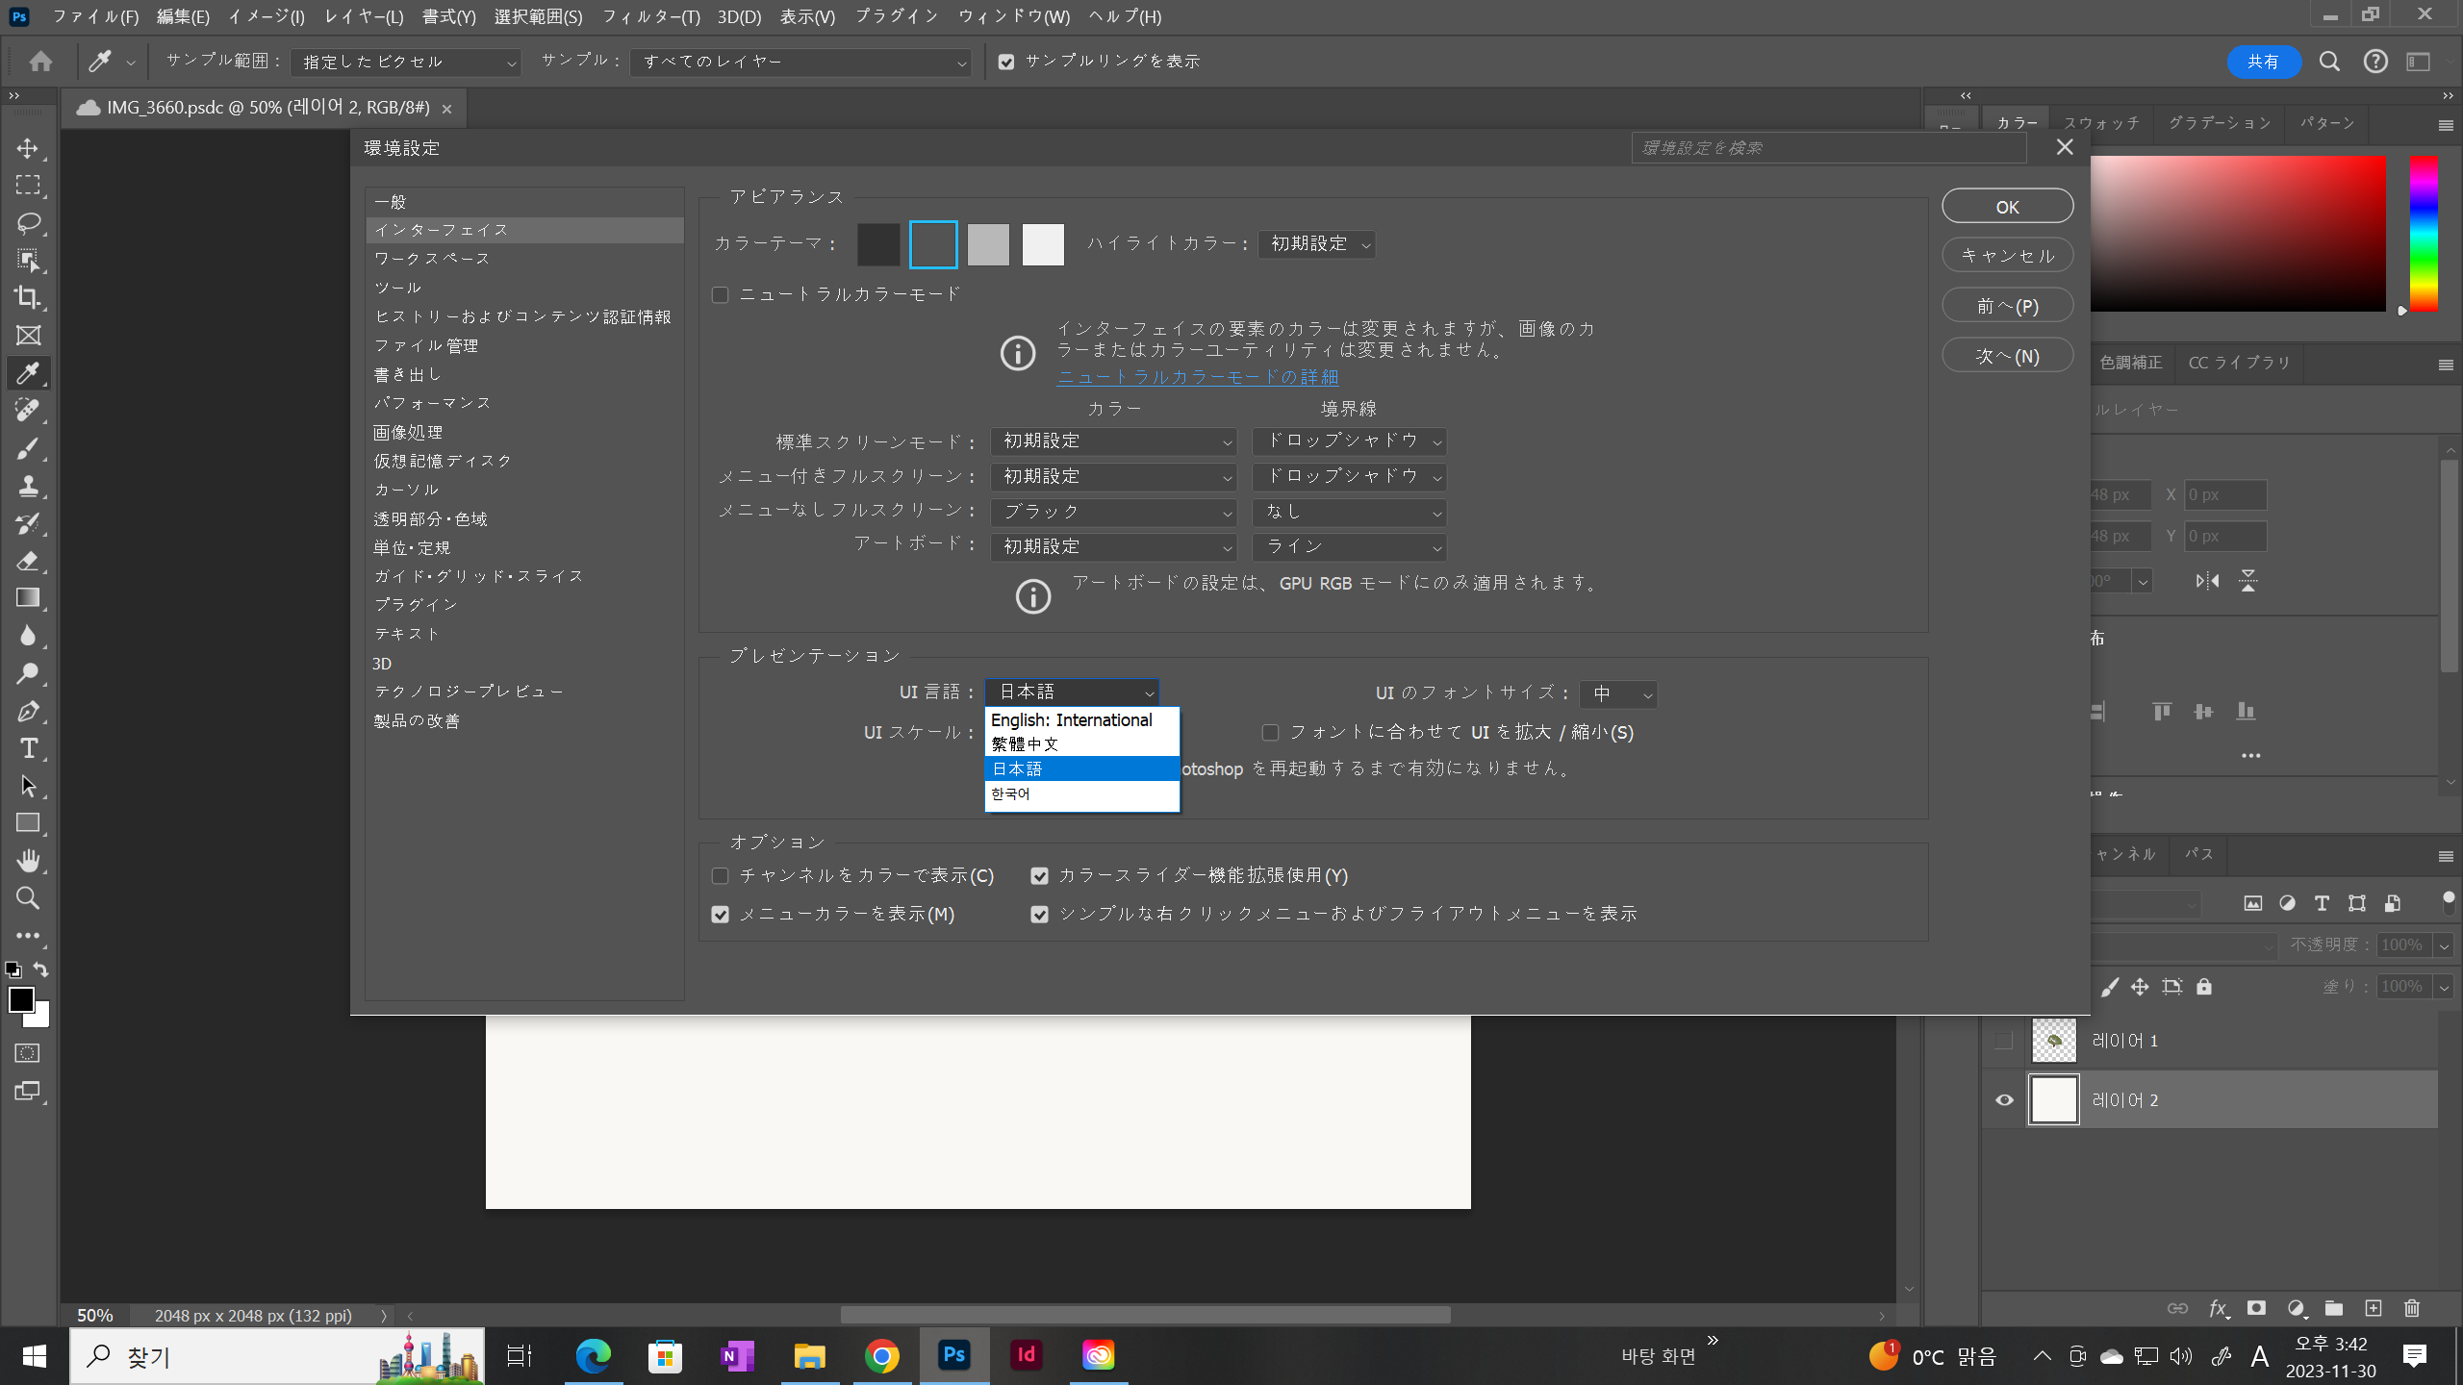Viewport: 2463px width, 1385px height.
Task: Select the Path Selection tool
Action: (28, 787)
